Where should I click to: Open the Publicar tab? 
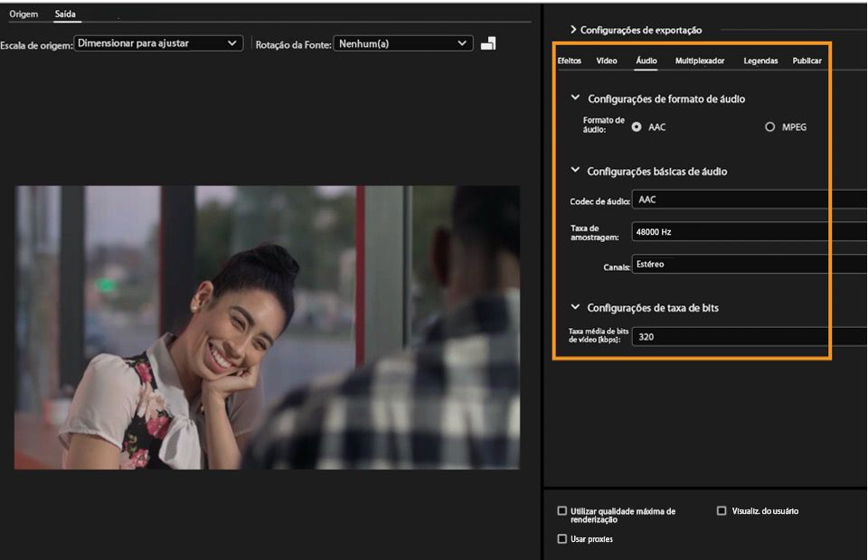tap(806, 61)
